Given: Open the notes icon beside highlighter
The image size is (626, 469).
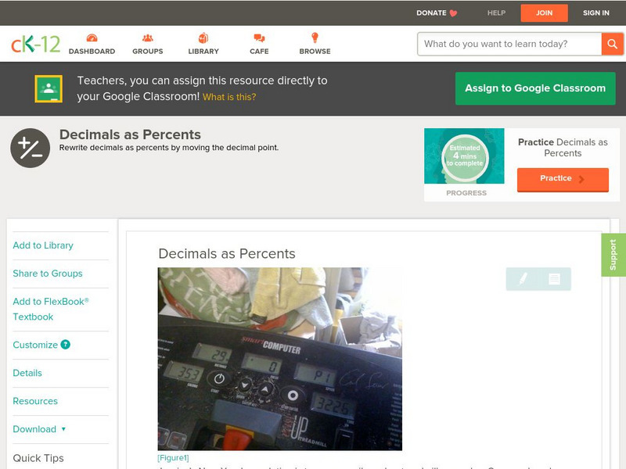Looking at the screenshot, I should [554, 279].
